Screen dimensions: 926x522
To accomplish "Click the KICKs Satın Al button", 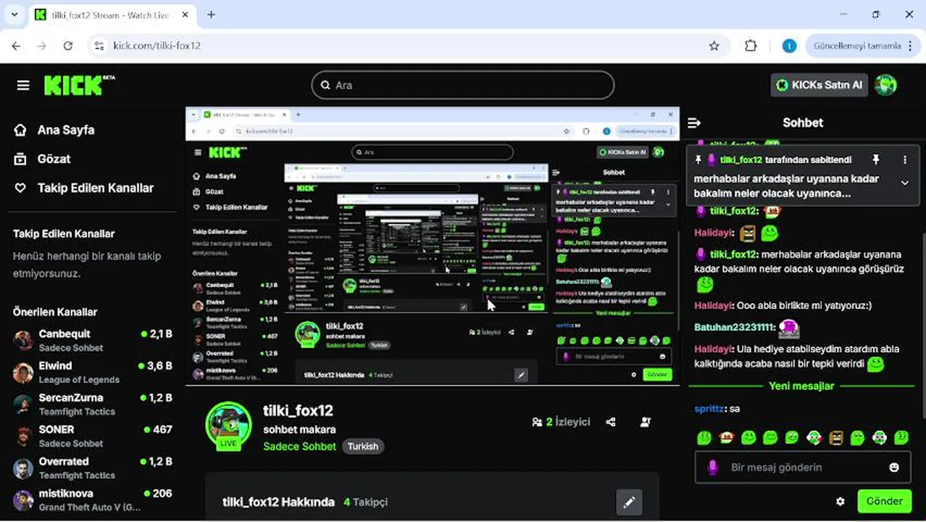I will (x=819, y=85).
